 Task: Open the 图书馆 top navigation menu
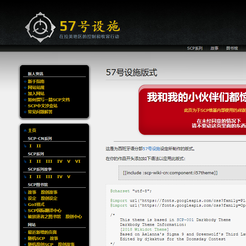232,48
